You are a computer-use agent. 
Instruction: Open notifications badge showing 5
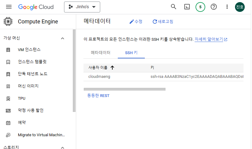tap(200, 7)
